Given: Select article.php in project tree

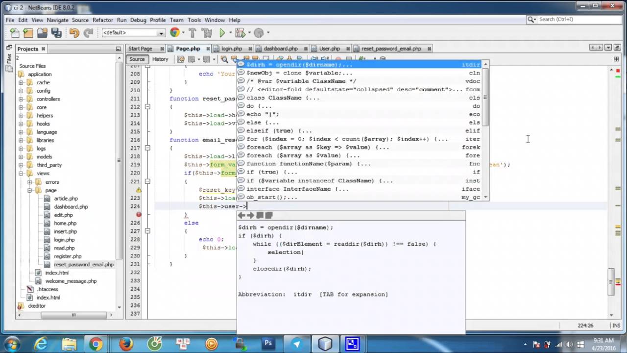Looking at the screenshot, I should [x=66, y=199].
